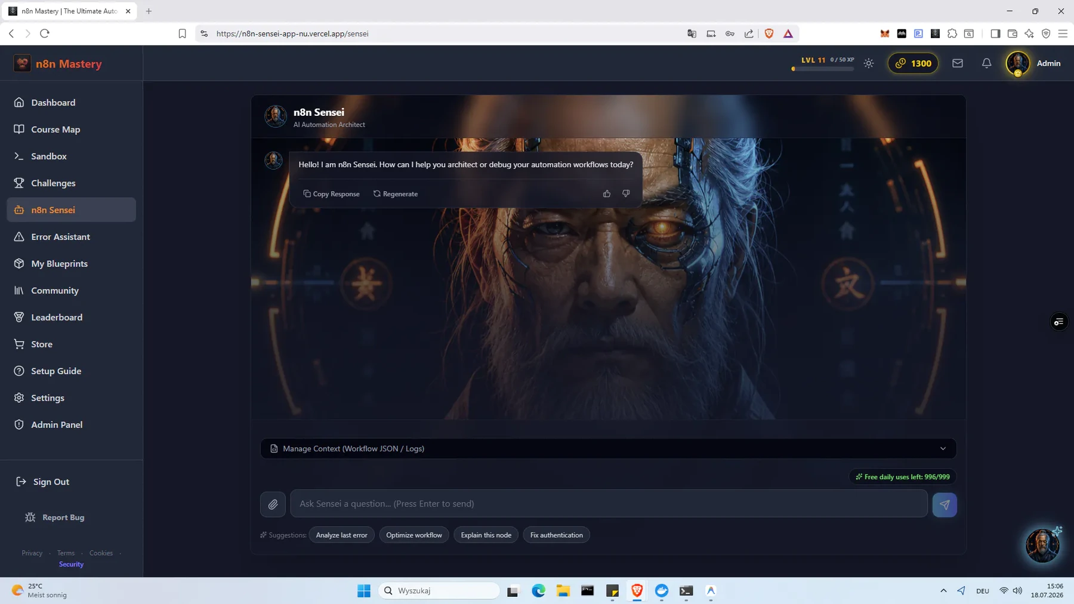Open Settings in the sidebar
The height and width of the screenshot is (604, 1074).
(72, 398)
